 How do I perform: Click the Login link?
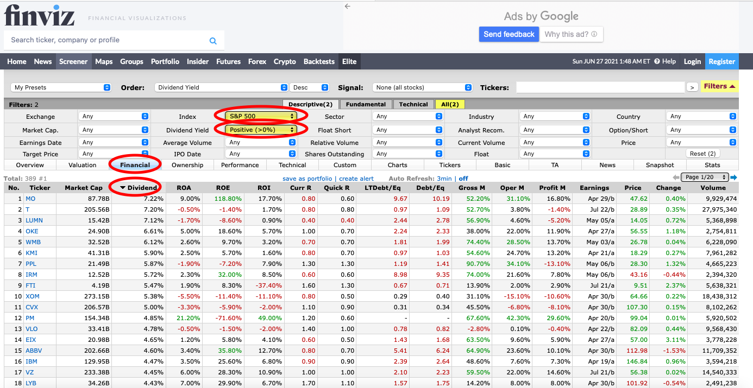[x=692, y=61]
